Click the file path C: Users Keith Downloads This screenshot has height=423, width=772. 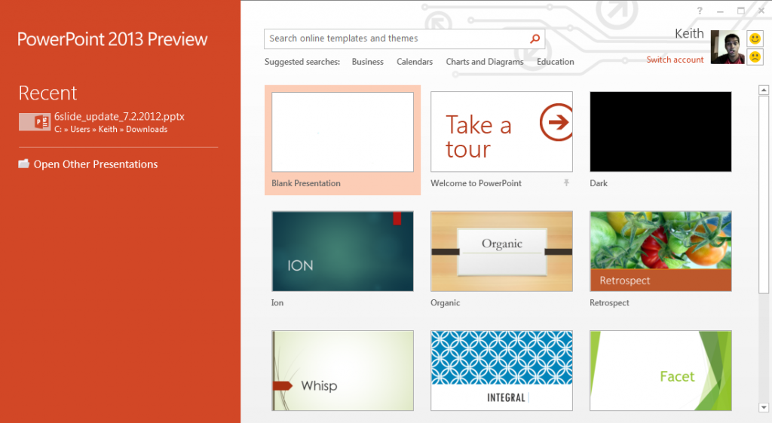tap(111, 129)
